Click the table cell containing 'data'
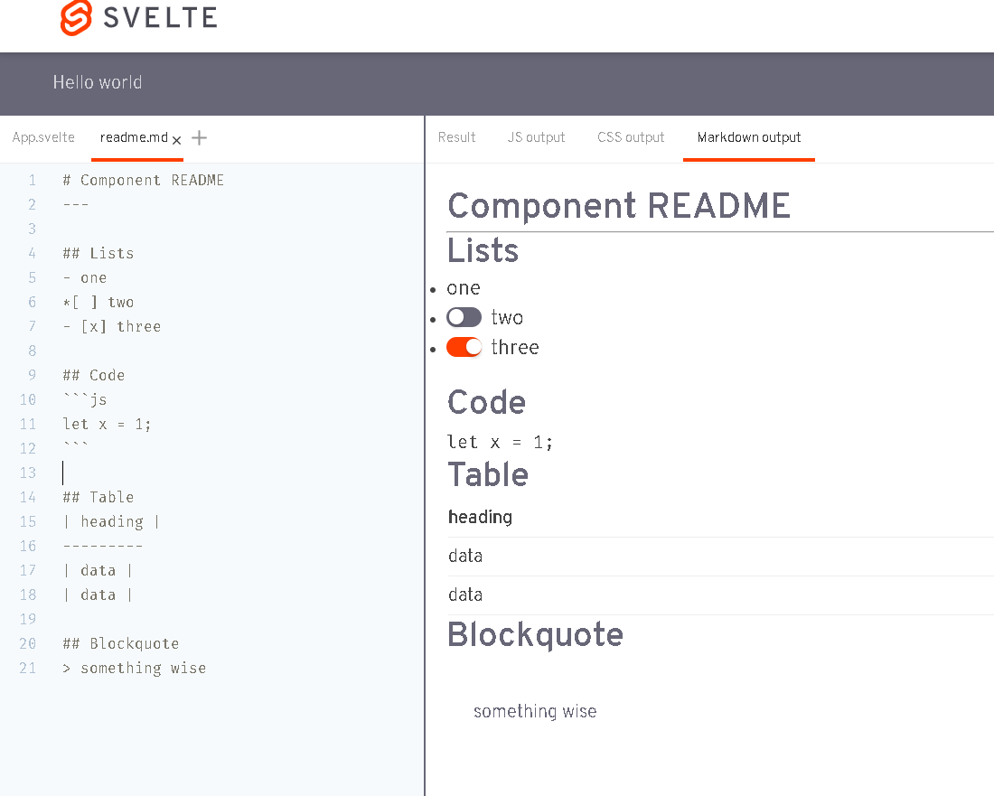The image size is (994, 796). tap(464, 556)
